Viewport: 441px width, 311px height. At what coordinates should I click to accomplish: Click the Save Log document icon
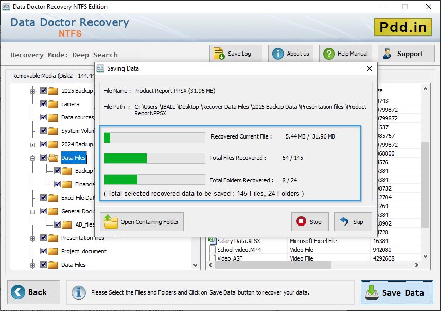click(219, 54)
